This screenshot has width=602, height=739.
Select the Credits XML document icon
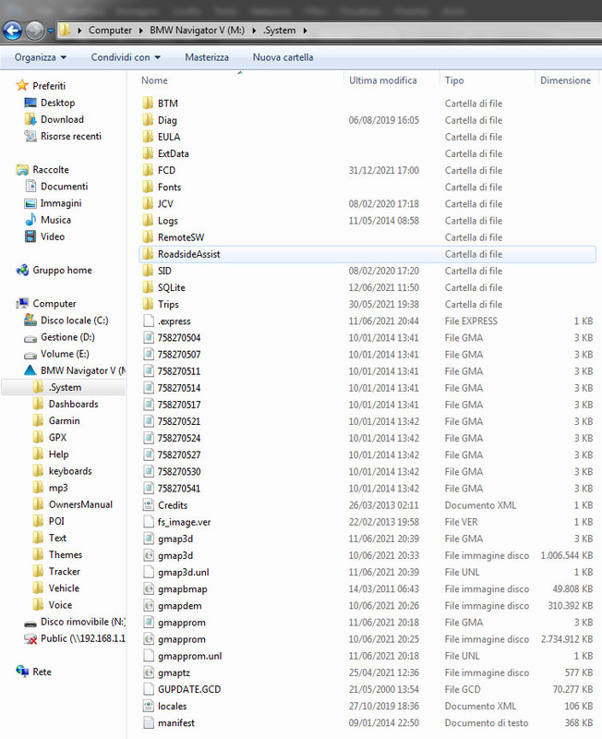click(x=149, y=505)
